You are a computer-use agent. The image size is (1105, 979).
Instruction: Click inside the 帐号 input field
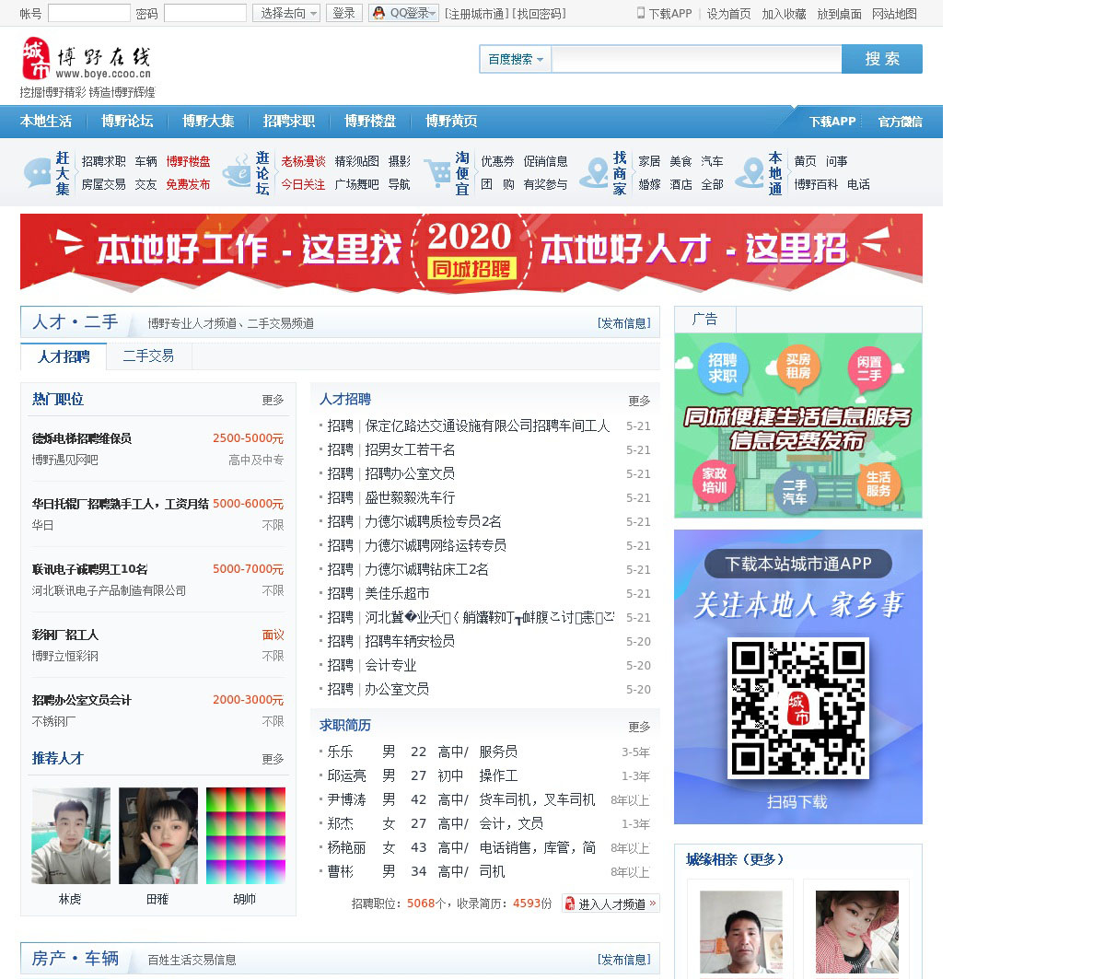88,13
